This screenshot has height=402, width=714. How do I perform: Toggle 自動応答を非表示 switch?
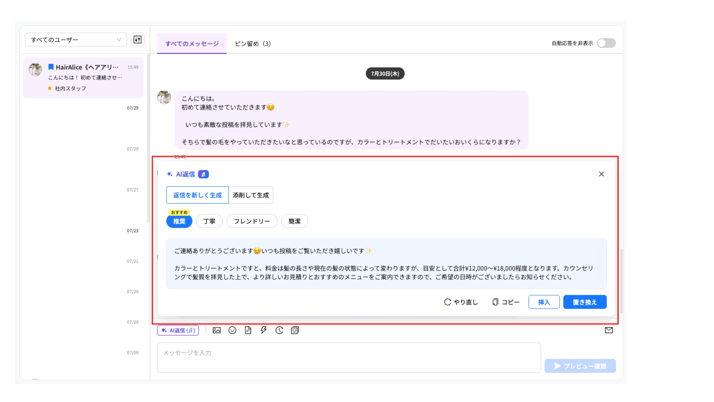606,43
